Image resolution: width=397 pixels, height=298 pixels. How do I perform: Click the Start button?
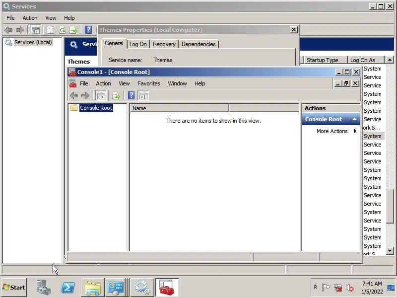click(x=14, y=288)
